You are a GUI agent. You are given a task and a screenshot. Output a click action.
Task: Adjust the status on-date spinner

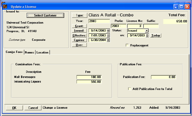pyautogui.click(x=147, y=35)
